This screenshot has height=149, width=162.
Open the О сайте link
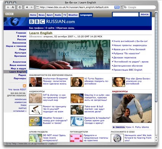point(50,28)
